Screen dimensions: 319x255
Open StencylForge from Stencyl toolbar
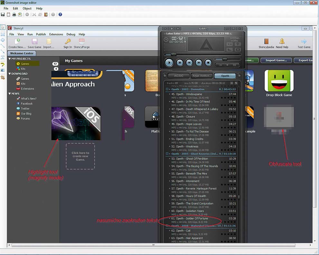81,43
